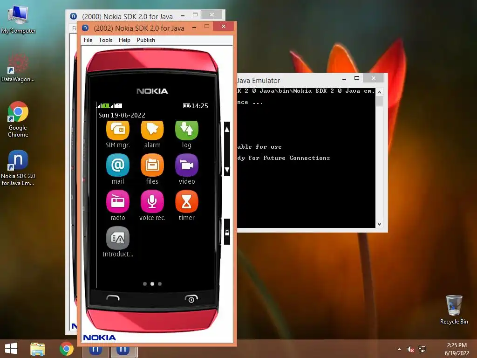Screen dimensions: 477x358
Task: Click the Java Emulator console scrollbar thumb
Action: click(379, 102)
